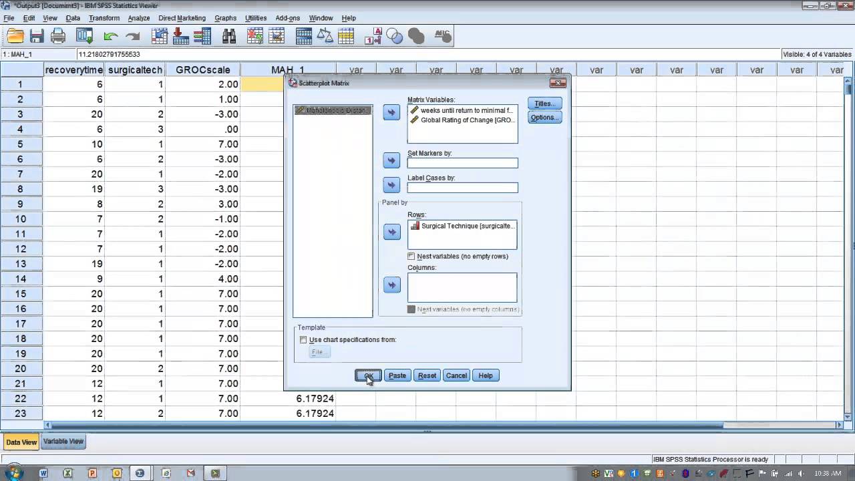Viewport: 855px width, 481px height.
Task: Click the dialog Help button
Action: 486,375
